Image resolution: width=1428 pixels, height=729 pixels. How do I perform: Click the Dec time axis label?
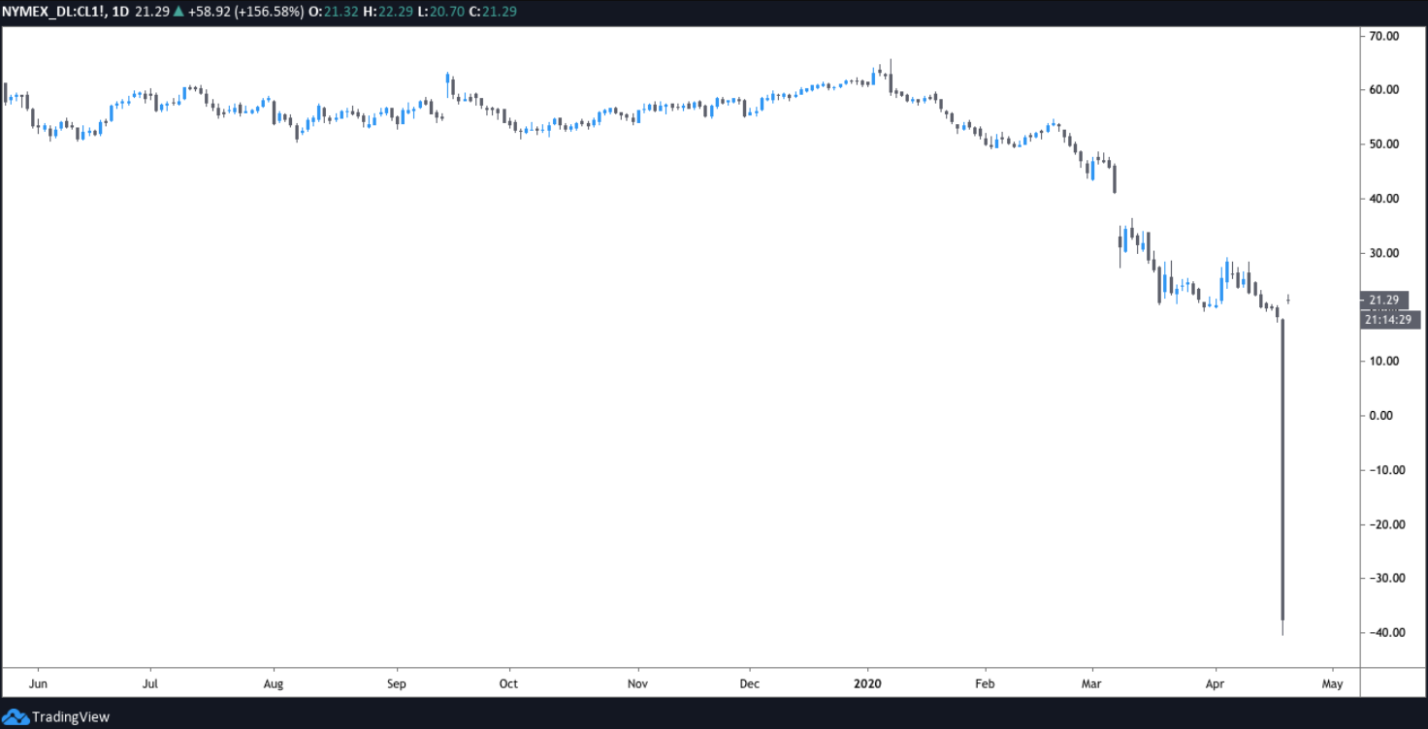pyautogui.click(x=749, y=683)
